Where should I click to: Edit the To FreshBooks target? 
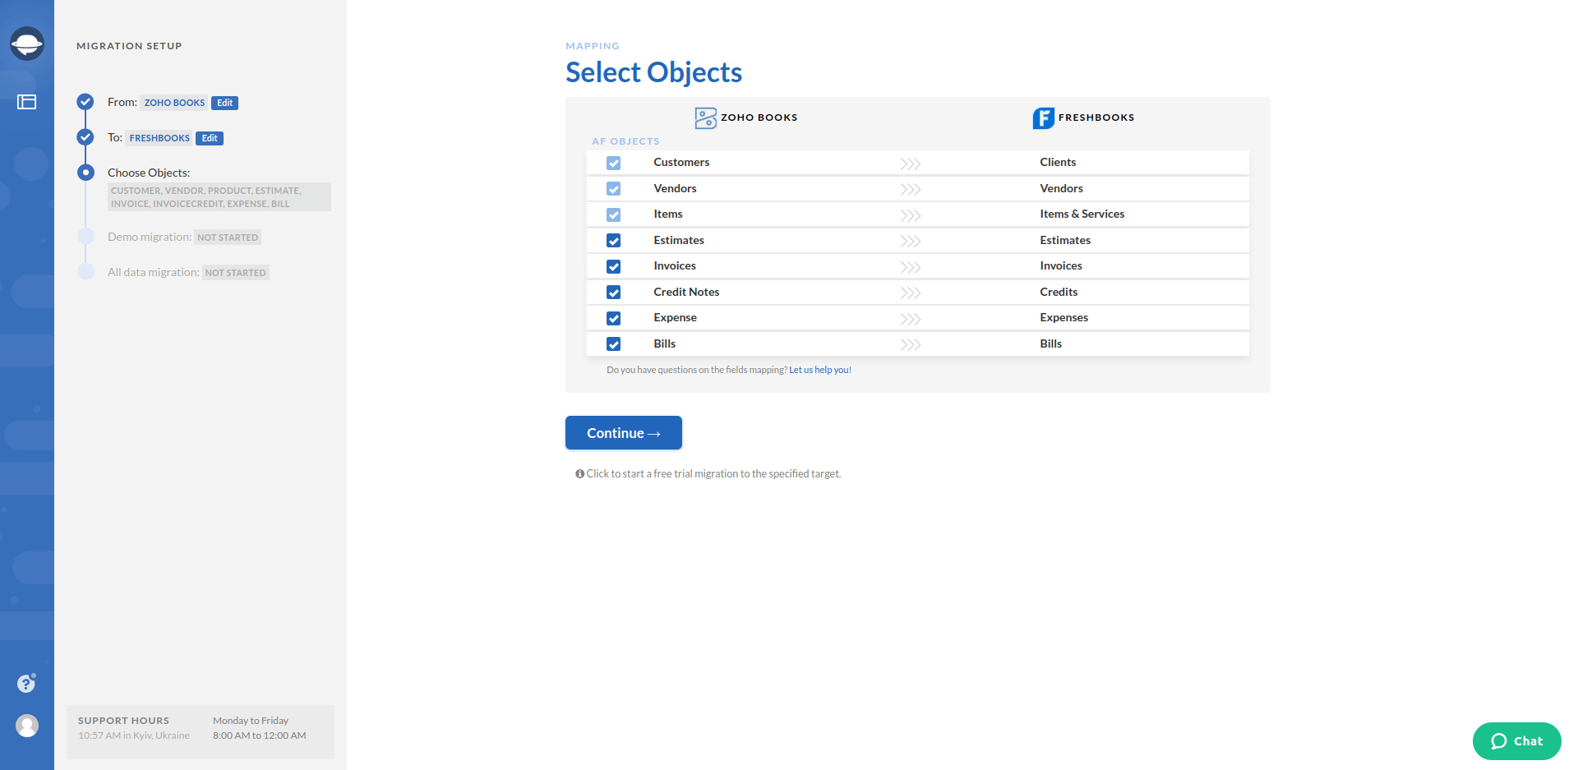[210, 138]
